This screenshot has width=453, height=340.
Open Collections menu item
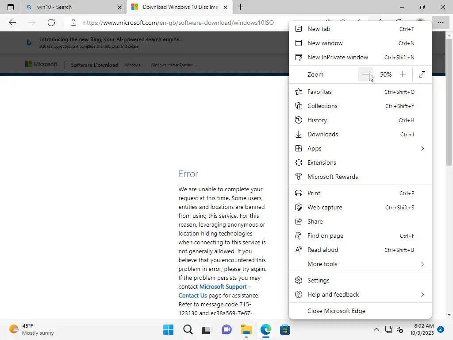click(x=360, y=106)
